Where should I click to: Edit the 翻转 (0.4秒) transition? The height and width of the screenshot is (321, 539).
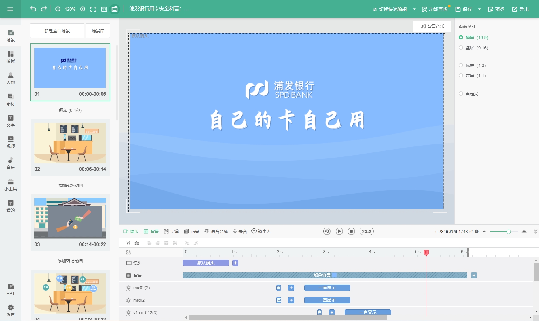point(70,110)
